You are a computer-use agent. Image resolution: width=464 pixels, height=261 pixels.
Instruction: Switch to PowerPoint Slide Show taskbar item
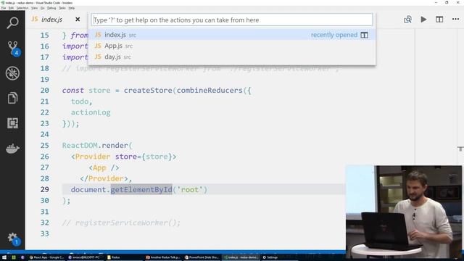click(x=202, y=257)
